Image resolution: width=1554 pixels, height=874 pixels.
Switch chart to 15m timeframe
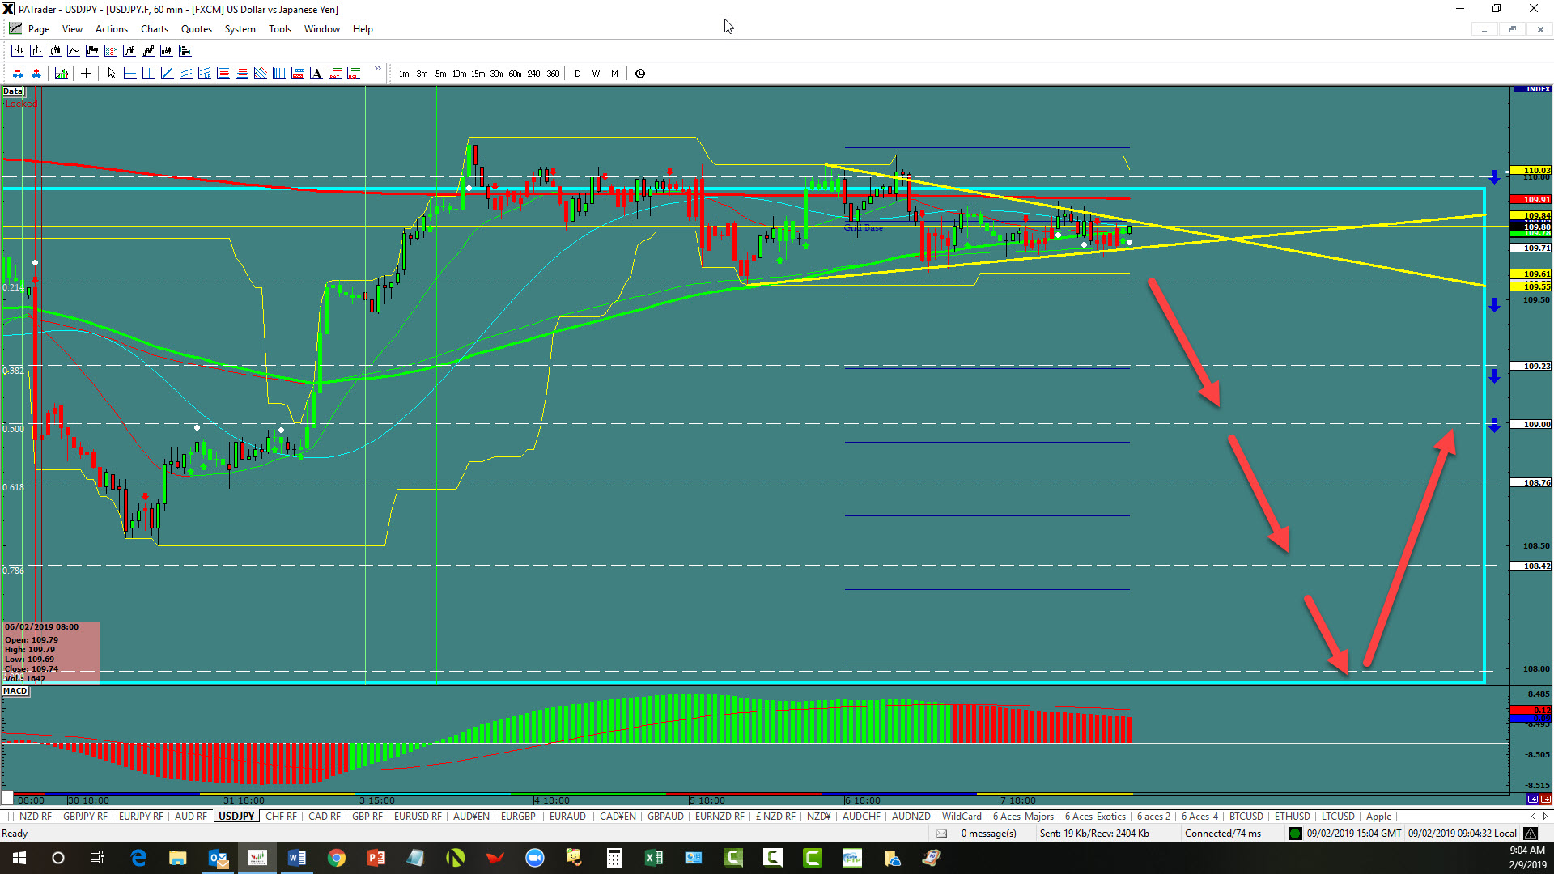pyautogui.click(x=478, y=74)
